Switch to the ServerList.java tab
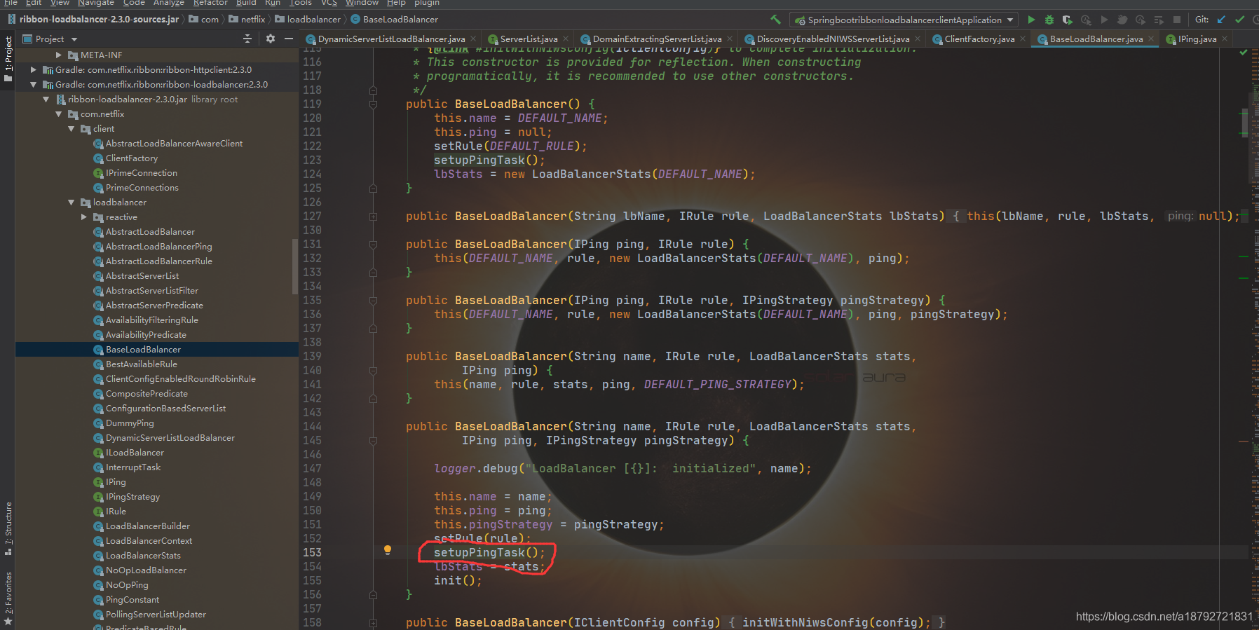 tap(528, 39)
